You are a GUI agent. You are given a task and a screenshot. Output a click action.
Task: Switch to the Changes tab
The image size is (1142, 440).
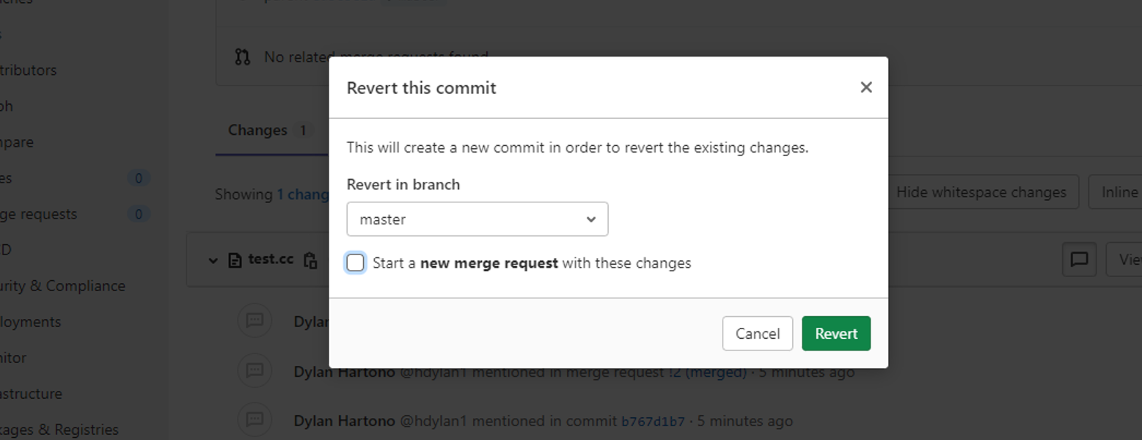point(258,131)
